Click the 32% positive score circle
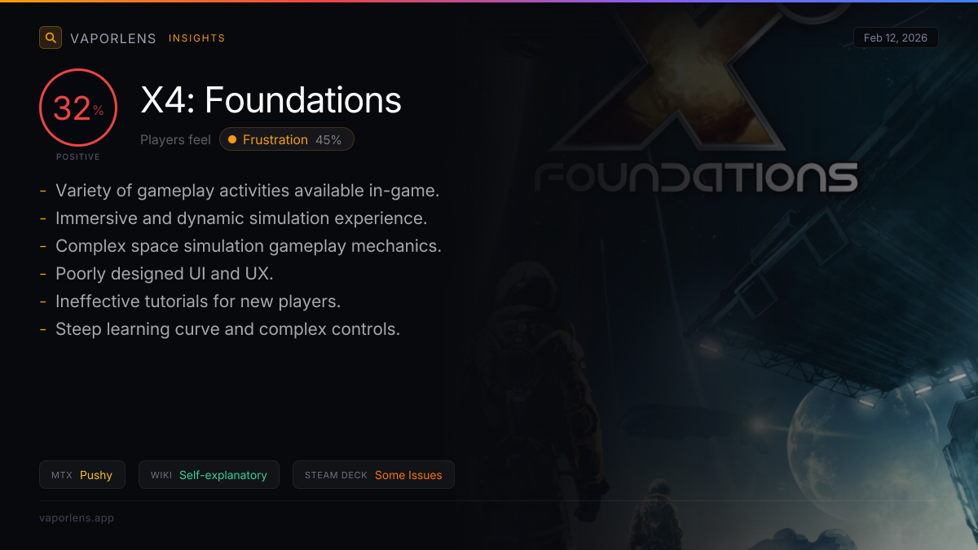 tap(78, 108)
